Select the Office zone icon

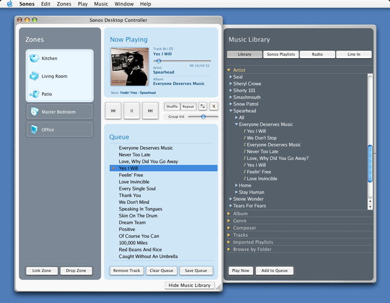pyautogui.click(x=34, y=130)
